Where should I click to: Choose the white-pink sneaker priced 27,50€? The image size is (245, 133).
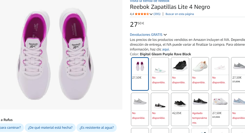[220, 109]
